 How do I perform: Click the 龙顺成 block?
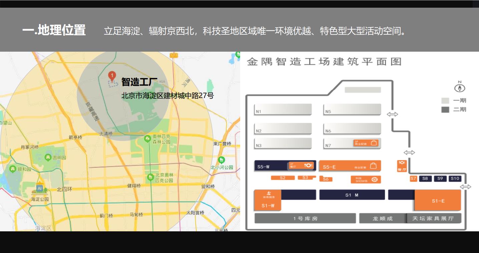pyautogui.click(x=383, y=219)
